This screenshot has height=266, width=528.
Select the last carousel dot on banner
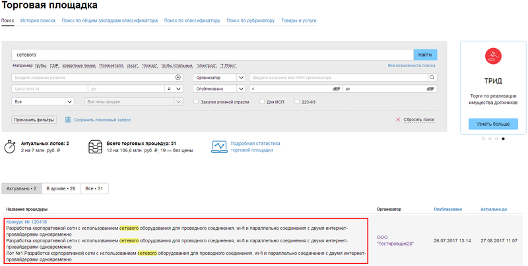[x=503, y=139]
